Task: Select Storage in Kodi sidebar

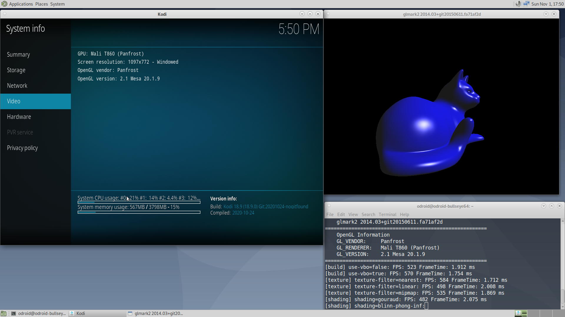Action: [x=36, y=70]
